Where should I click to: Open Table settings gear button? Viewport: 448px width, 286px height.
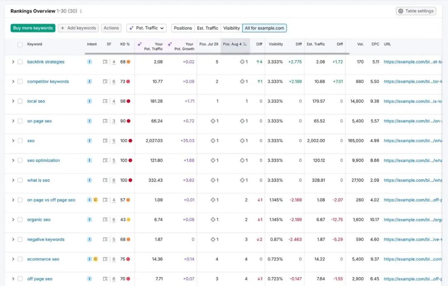(x=416, y=11)
